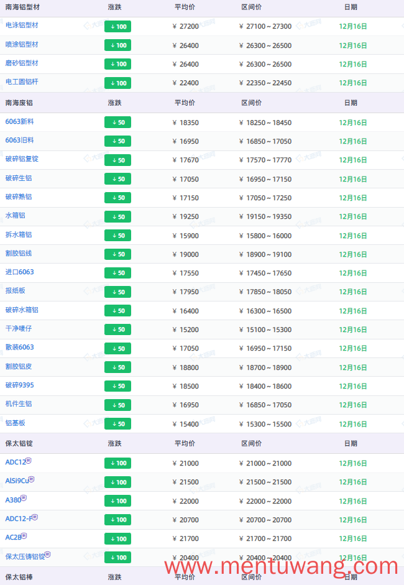Click the price range 18700~18900

(265, 367)
